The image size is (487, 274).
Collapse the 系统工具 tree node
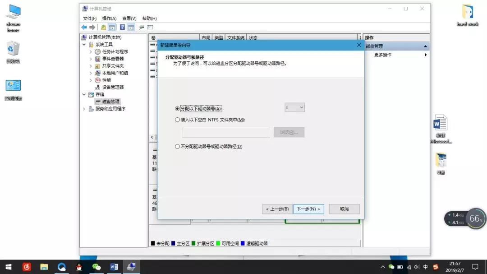(x=84, y=45)
